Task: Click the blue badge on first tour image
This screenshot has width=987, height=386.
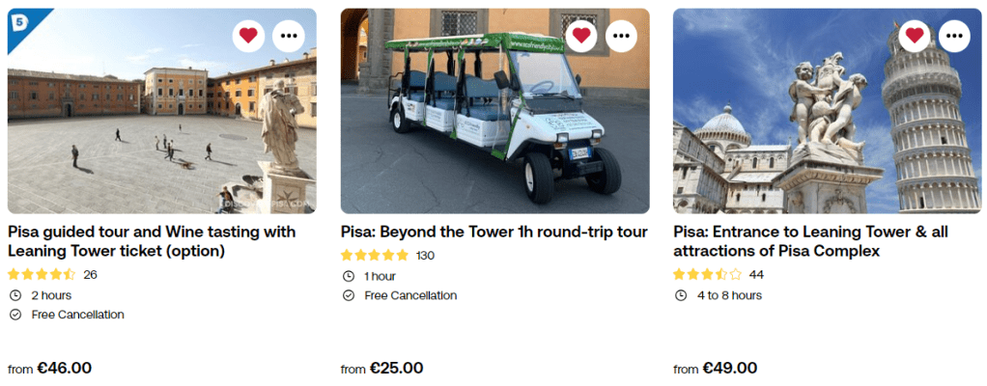Action: 20,21
